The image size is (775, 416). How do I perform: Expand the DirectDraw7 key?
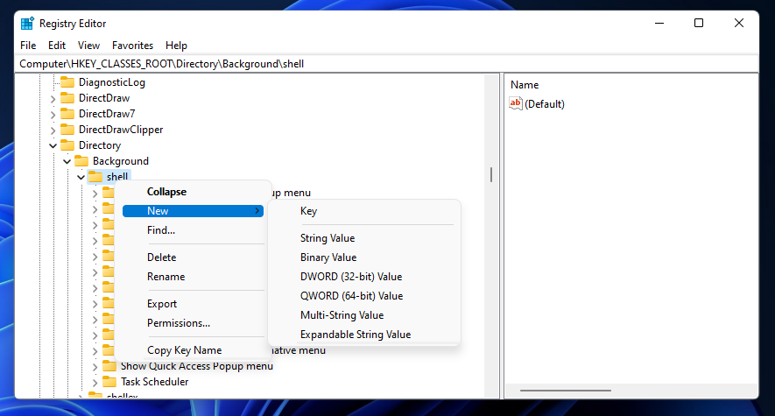click(53, 115)
